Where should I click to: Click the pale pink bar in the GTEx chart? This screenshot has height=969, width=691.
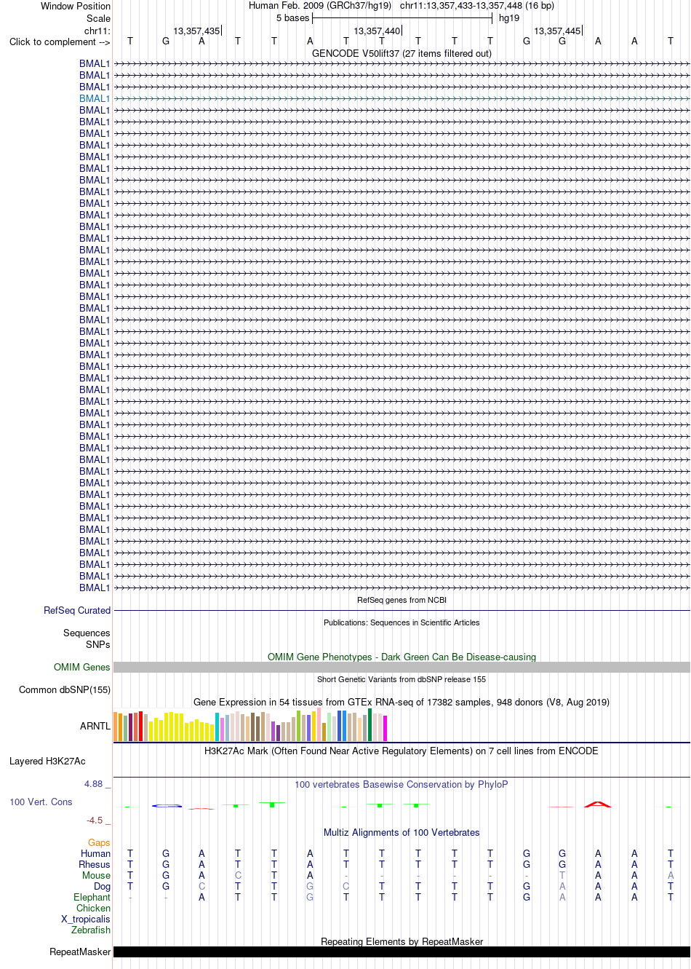[x=319, y=724]
